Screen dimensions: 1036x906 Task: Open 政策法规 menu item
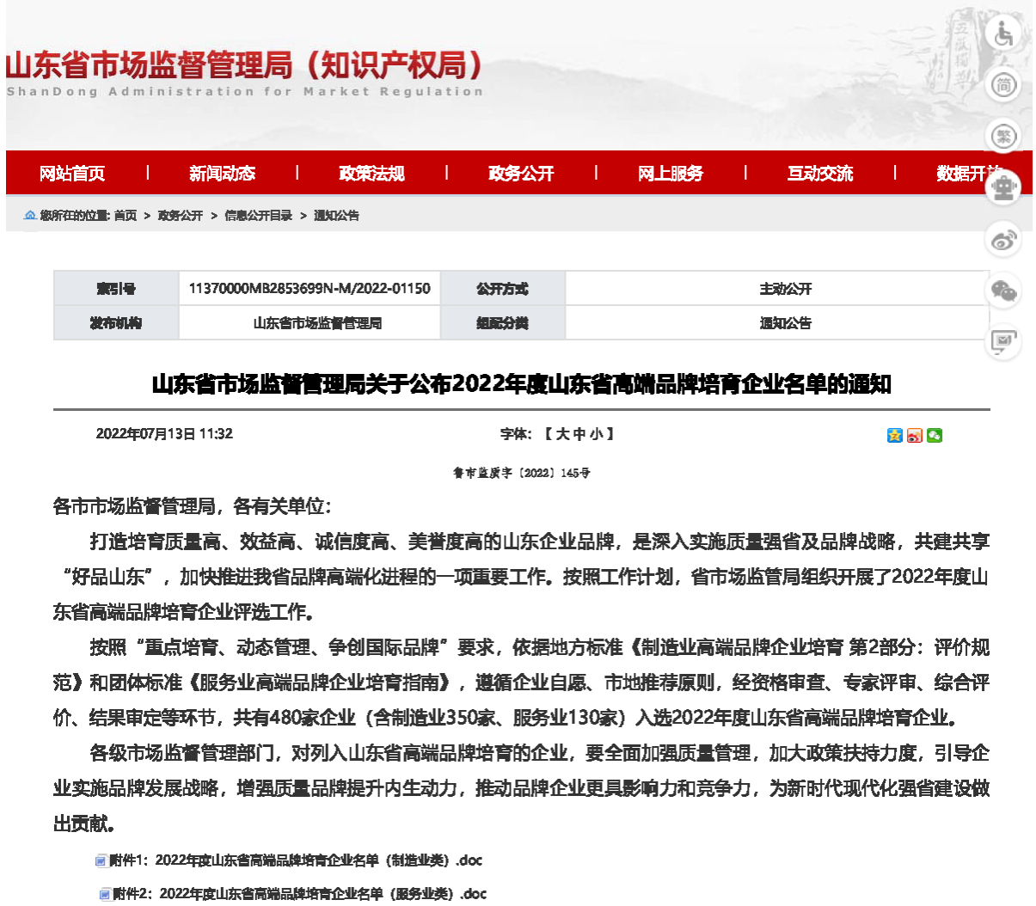coord(371,174)
